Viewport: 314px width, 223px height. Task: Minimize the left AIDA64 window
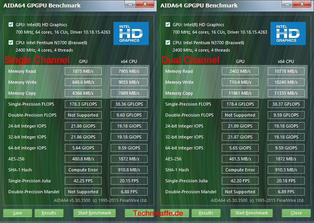coord(130,4)
